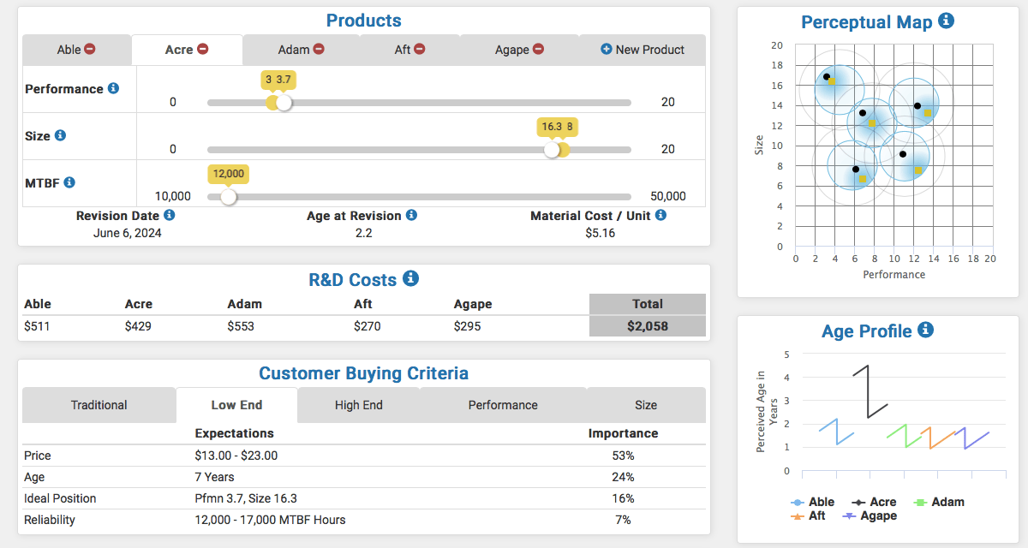
Task: Click the Performance slider handle
Action: pos(284,103)
